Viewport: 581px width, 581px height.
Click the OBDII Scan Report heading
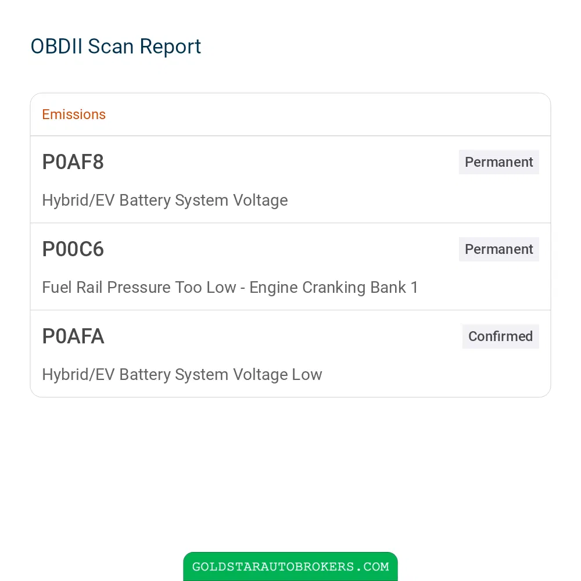pos(116,47)
